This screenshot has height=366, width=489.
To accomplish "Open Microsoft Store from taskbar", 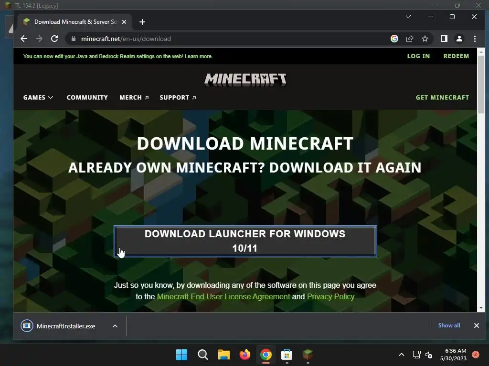I will (x=287, y=355).
